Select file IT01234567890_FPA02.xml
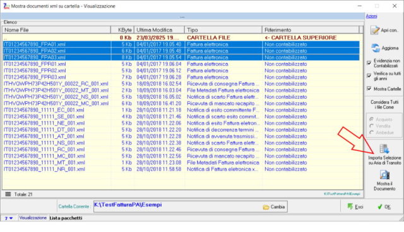 [181, 51]
